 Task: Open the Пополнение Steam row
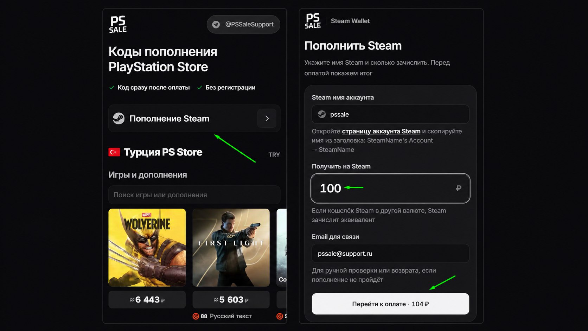tap(194, 119)
